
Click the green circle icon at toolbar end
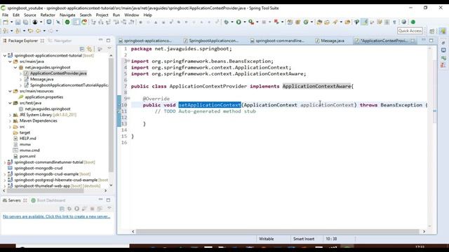click(413, 22)
